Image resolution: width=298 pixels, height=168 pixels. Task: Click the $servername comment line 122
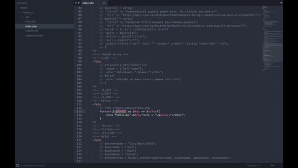tap(128, 144)
